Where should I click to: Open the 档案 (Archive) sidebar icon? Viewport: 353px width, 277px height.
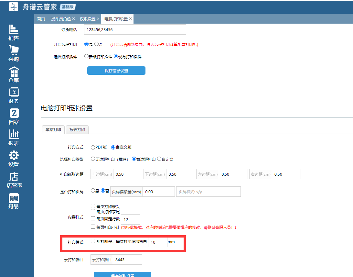[14, 114]
